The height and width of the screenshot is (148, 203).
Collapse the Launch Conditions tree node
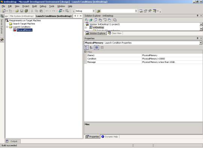click(7, 27)
